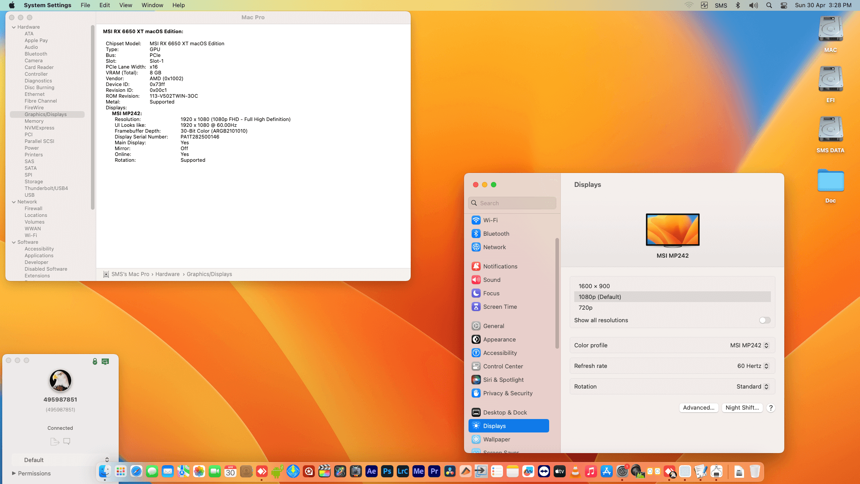Image resolution: width=860 pixels, height=484 pixels.
Task: Open the File menu
Action: pos(85,5)
